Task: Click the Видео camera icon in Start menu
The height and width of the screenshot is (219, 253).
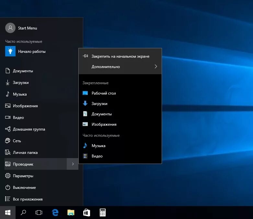Action: [7, 117]
